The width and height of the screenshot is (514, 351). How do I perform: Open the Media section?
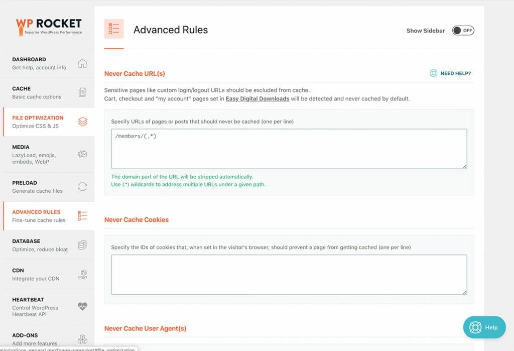[49, 154]
